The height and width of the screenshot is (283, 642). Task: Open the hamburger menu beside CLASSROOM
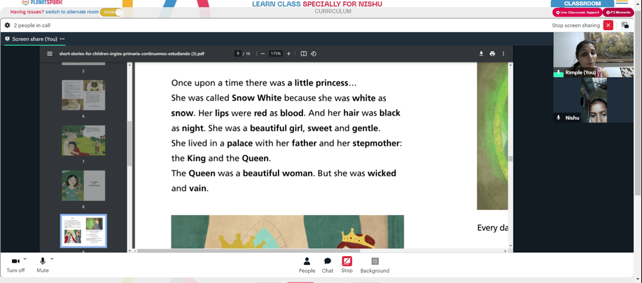621,3
